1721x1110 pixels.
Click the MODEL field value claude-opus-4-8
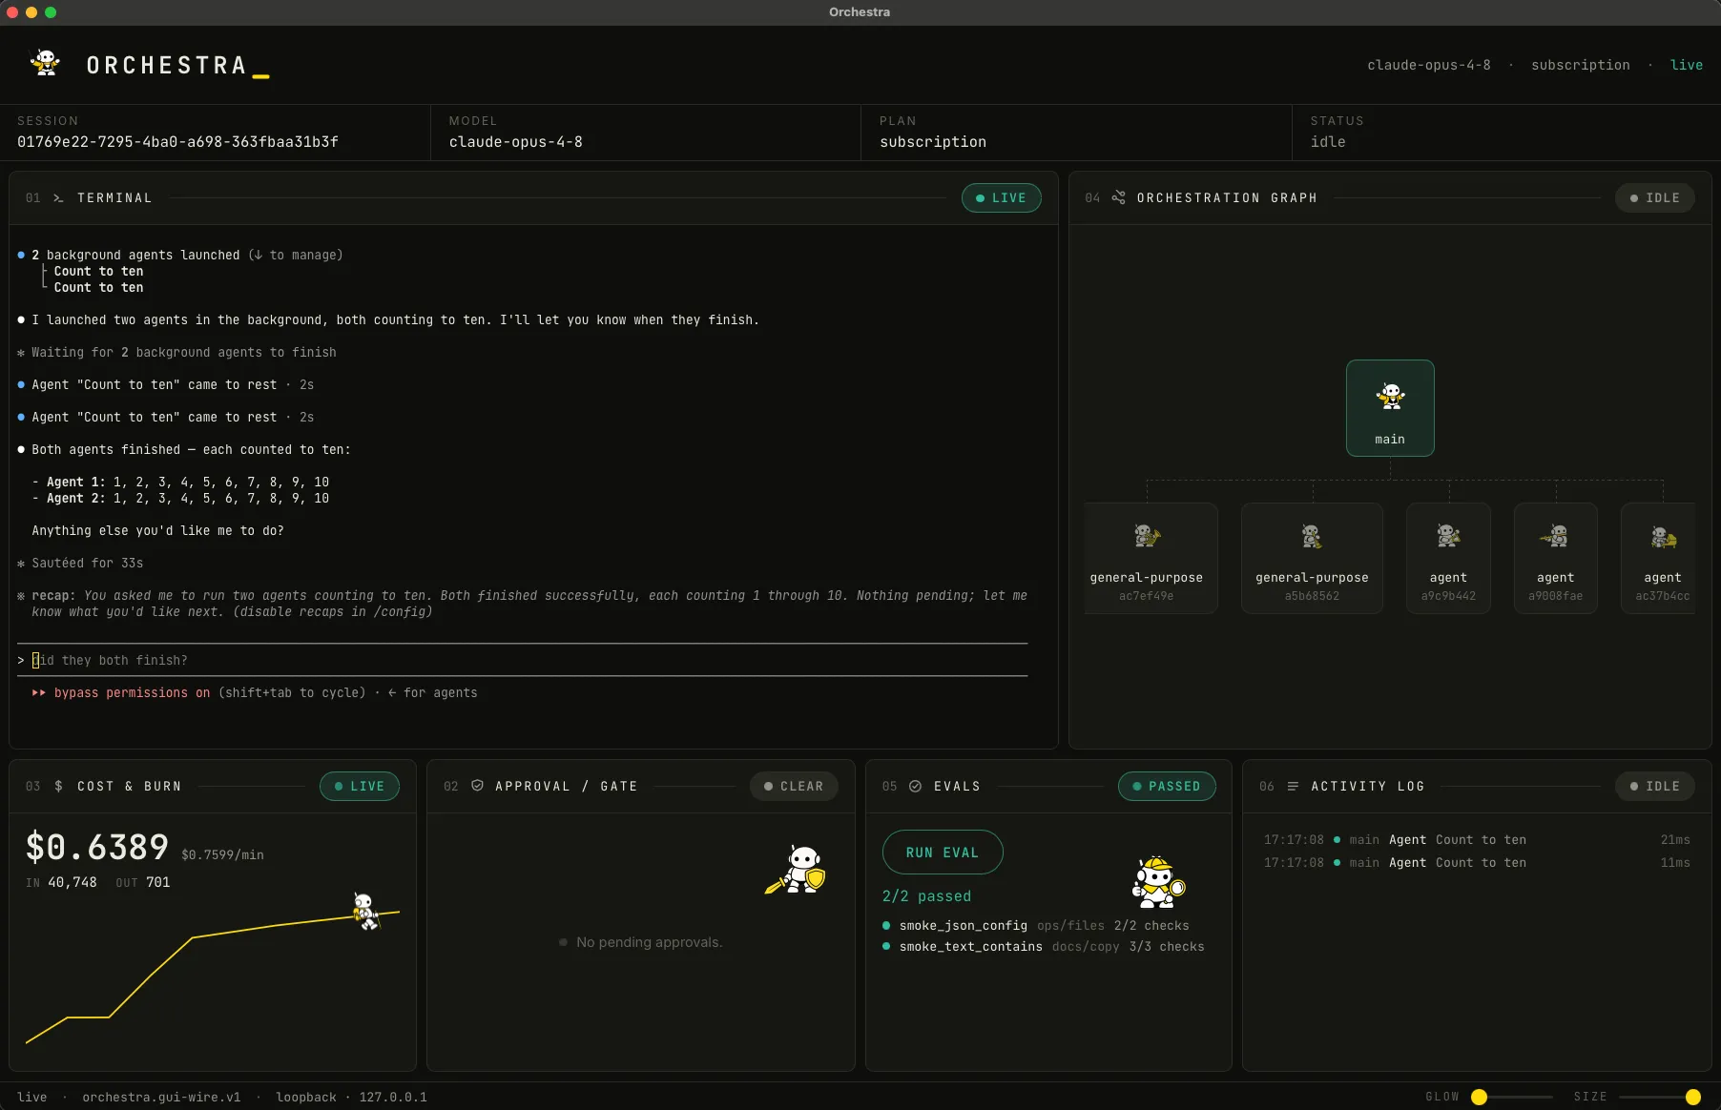tap(515, 142)
